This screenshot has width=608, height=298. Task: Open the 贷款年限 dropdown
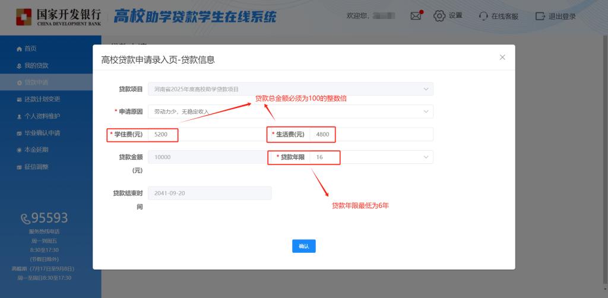pos(370,157)
